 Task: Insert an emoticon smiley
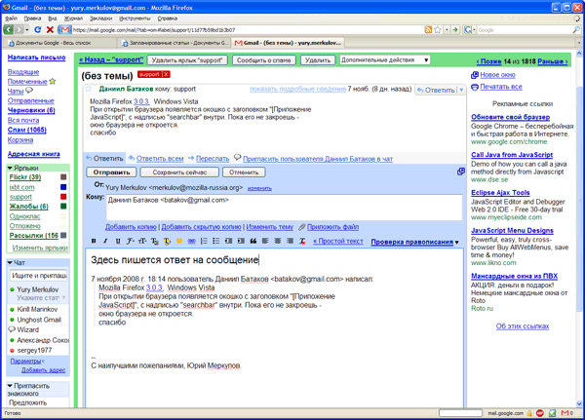click(x=179, y=241)
